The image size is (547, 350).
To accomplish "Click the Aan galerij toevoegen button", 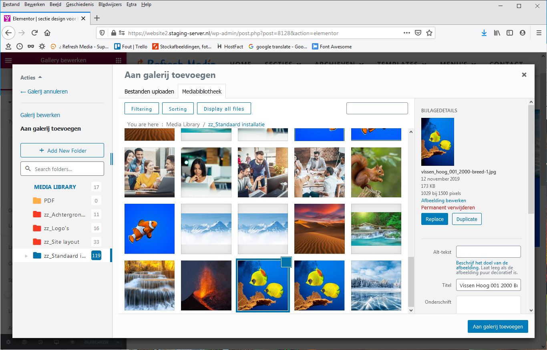I will 498,326.
